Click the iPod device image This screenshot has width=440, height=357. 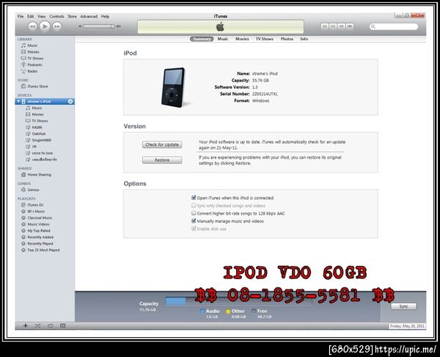pos(173,87)
